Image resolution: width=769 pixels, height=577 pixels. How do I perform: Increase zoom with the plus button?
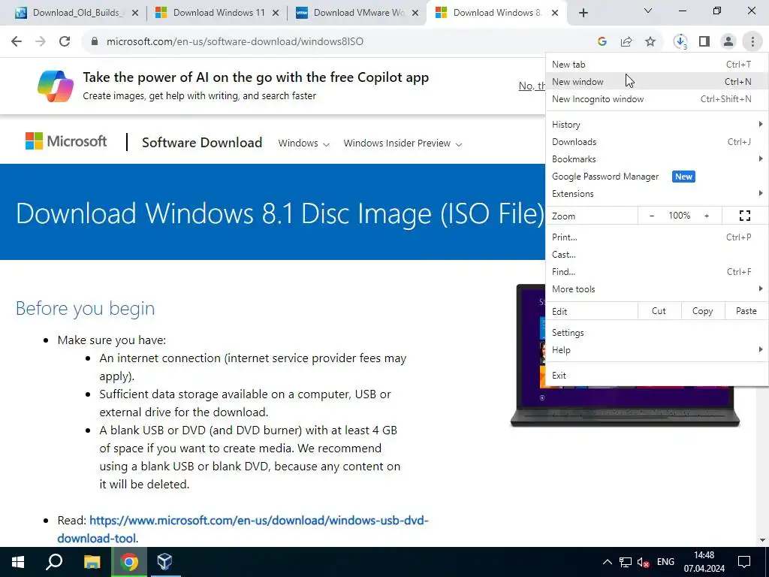tap(707, 216)
